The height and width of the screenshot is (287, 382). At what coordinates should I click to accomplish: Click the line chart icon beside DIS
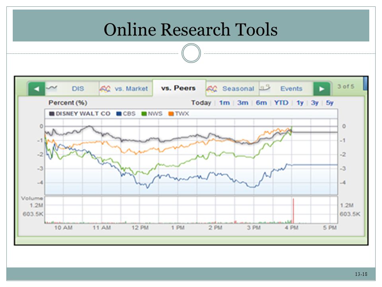coord(51,88)
